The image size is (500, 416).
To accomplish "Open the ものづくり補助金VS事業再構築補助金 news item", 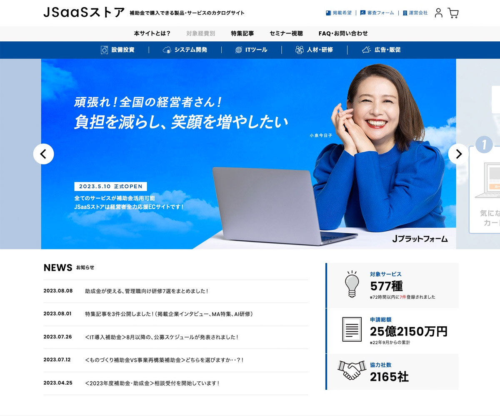I will (164, 360).
